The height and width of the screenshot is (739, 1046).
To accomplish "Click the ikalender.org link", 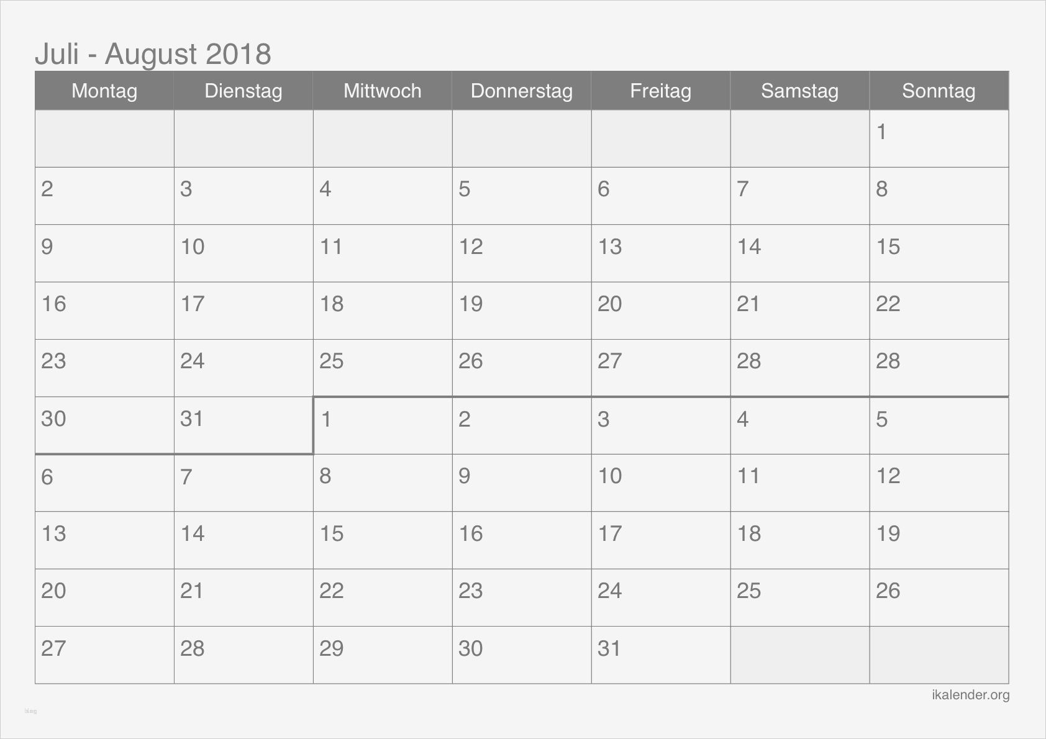I will [970, 695].
